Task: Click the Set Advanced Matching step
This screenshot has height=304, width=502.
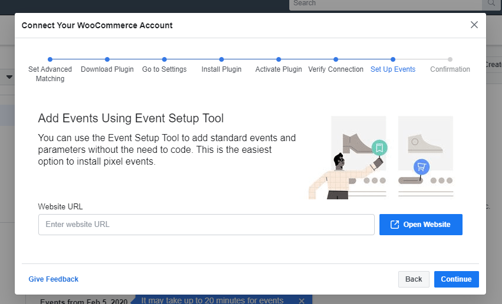Action: (x=50, y=74)
